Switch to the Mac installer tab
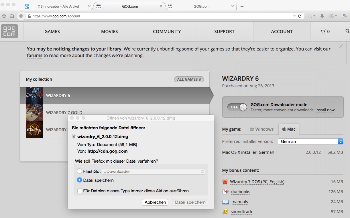Screen dimensions: 350x218 click(x=289, y=129)
